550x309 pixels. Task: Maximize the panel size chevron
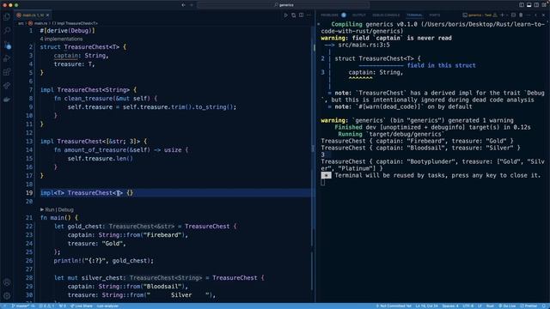point(535,15)
